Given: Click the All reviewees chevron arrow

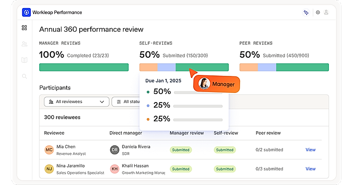Looking at the screenshot, I should [x=102, y=102].
